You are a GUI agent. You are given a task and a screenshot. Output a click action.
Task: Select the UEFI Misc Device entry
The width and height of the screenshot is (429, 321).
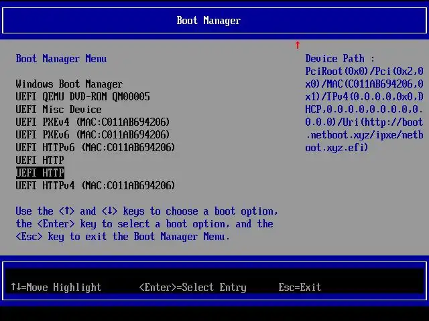coord(58,110)
